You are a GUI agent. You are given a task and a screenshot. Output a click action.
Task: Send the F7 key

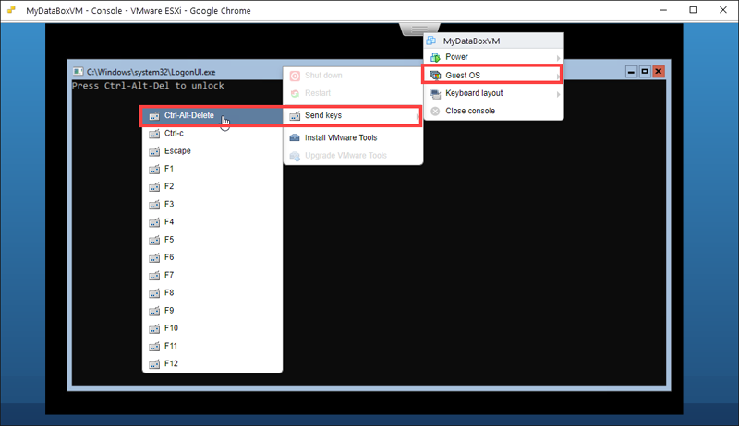pos(212,275)
